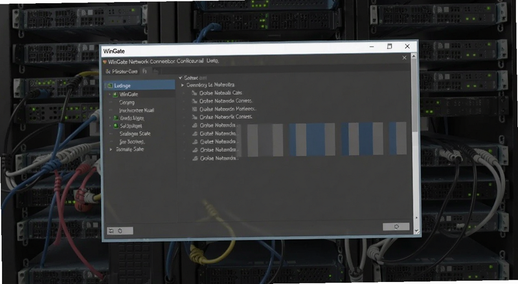Expand the WinGate tree node arrow

click(110, 94)
